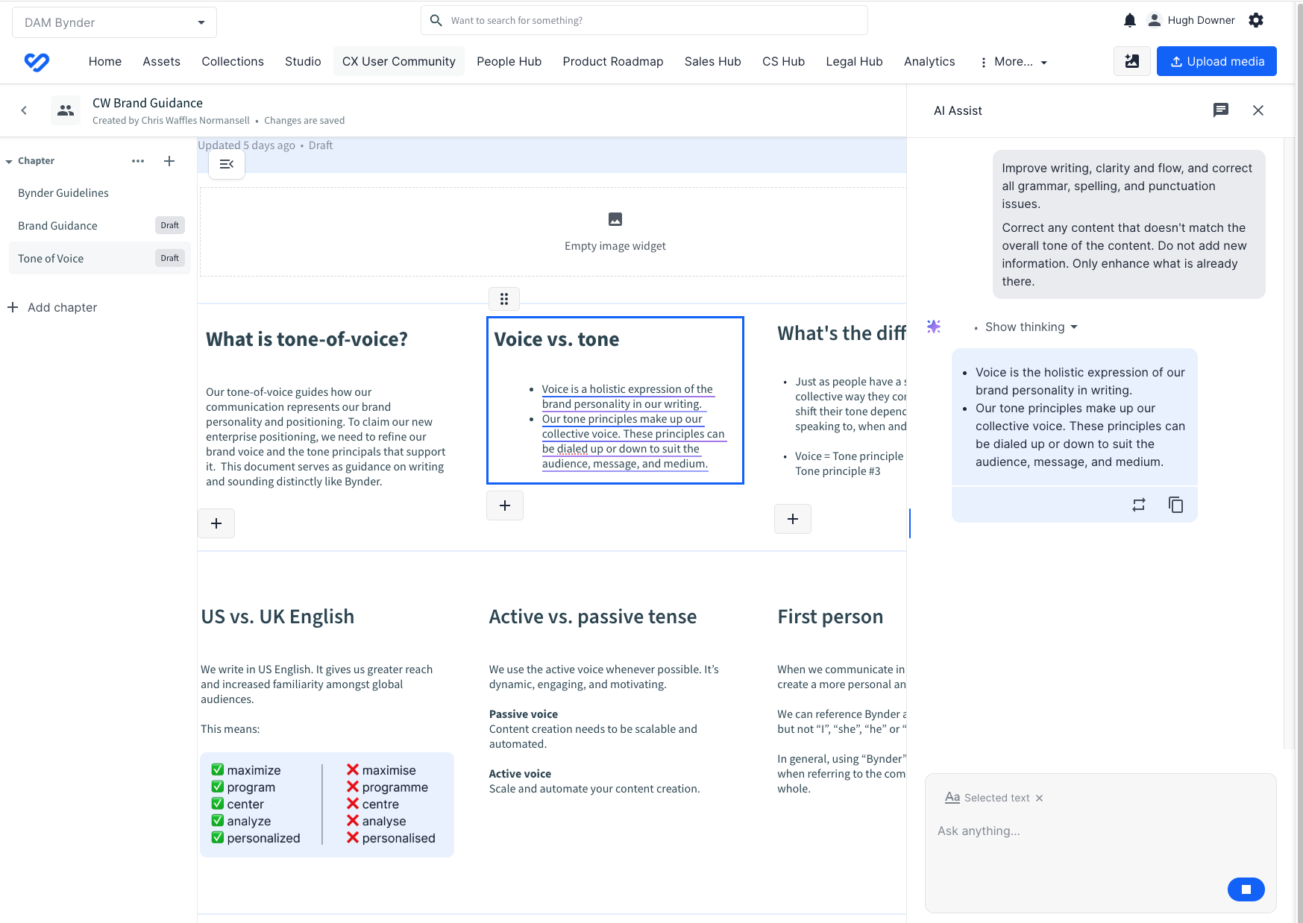Screen dimensions: 1303x923
Task: Click the US vs. UK English heading
Action: (277, 617)
